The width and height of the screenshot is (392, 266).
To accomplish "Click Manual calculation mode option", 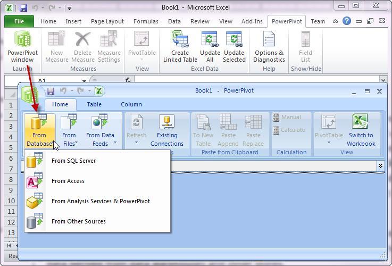I will (x=287, y=117).
